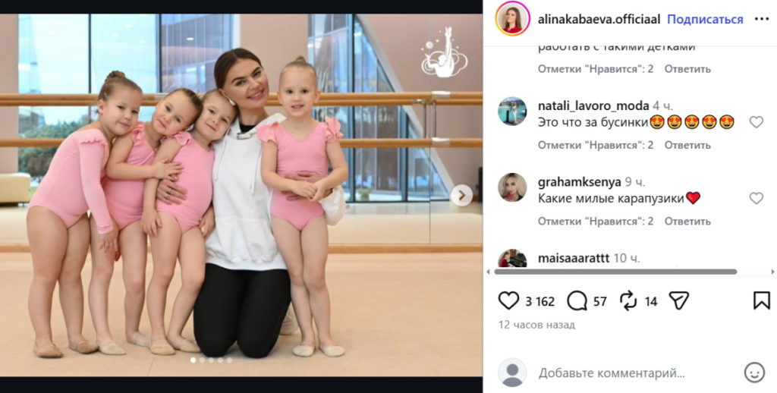Screen dimensions: 777x393
Task: Select the second carousel dot indicator
Action: click(x=202, y=360)
